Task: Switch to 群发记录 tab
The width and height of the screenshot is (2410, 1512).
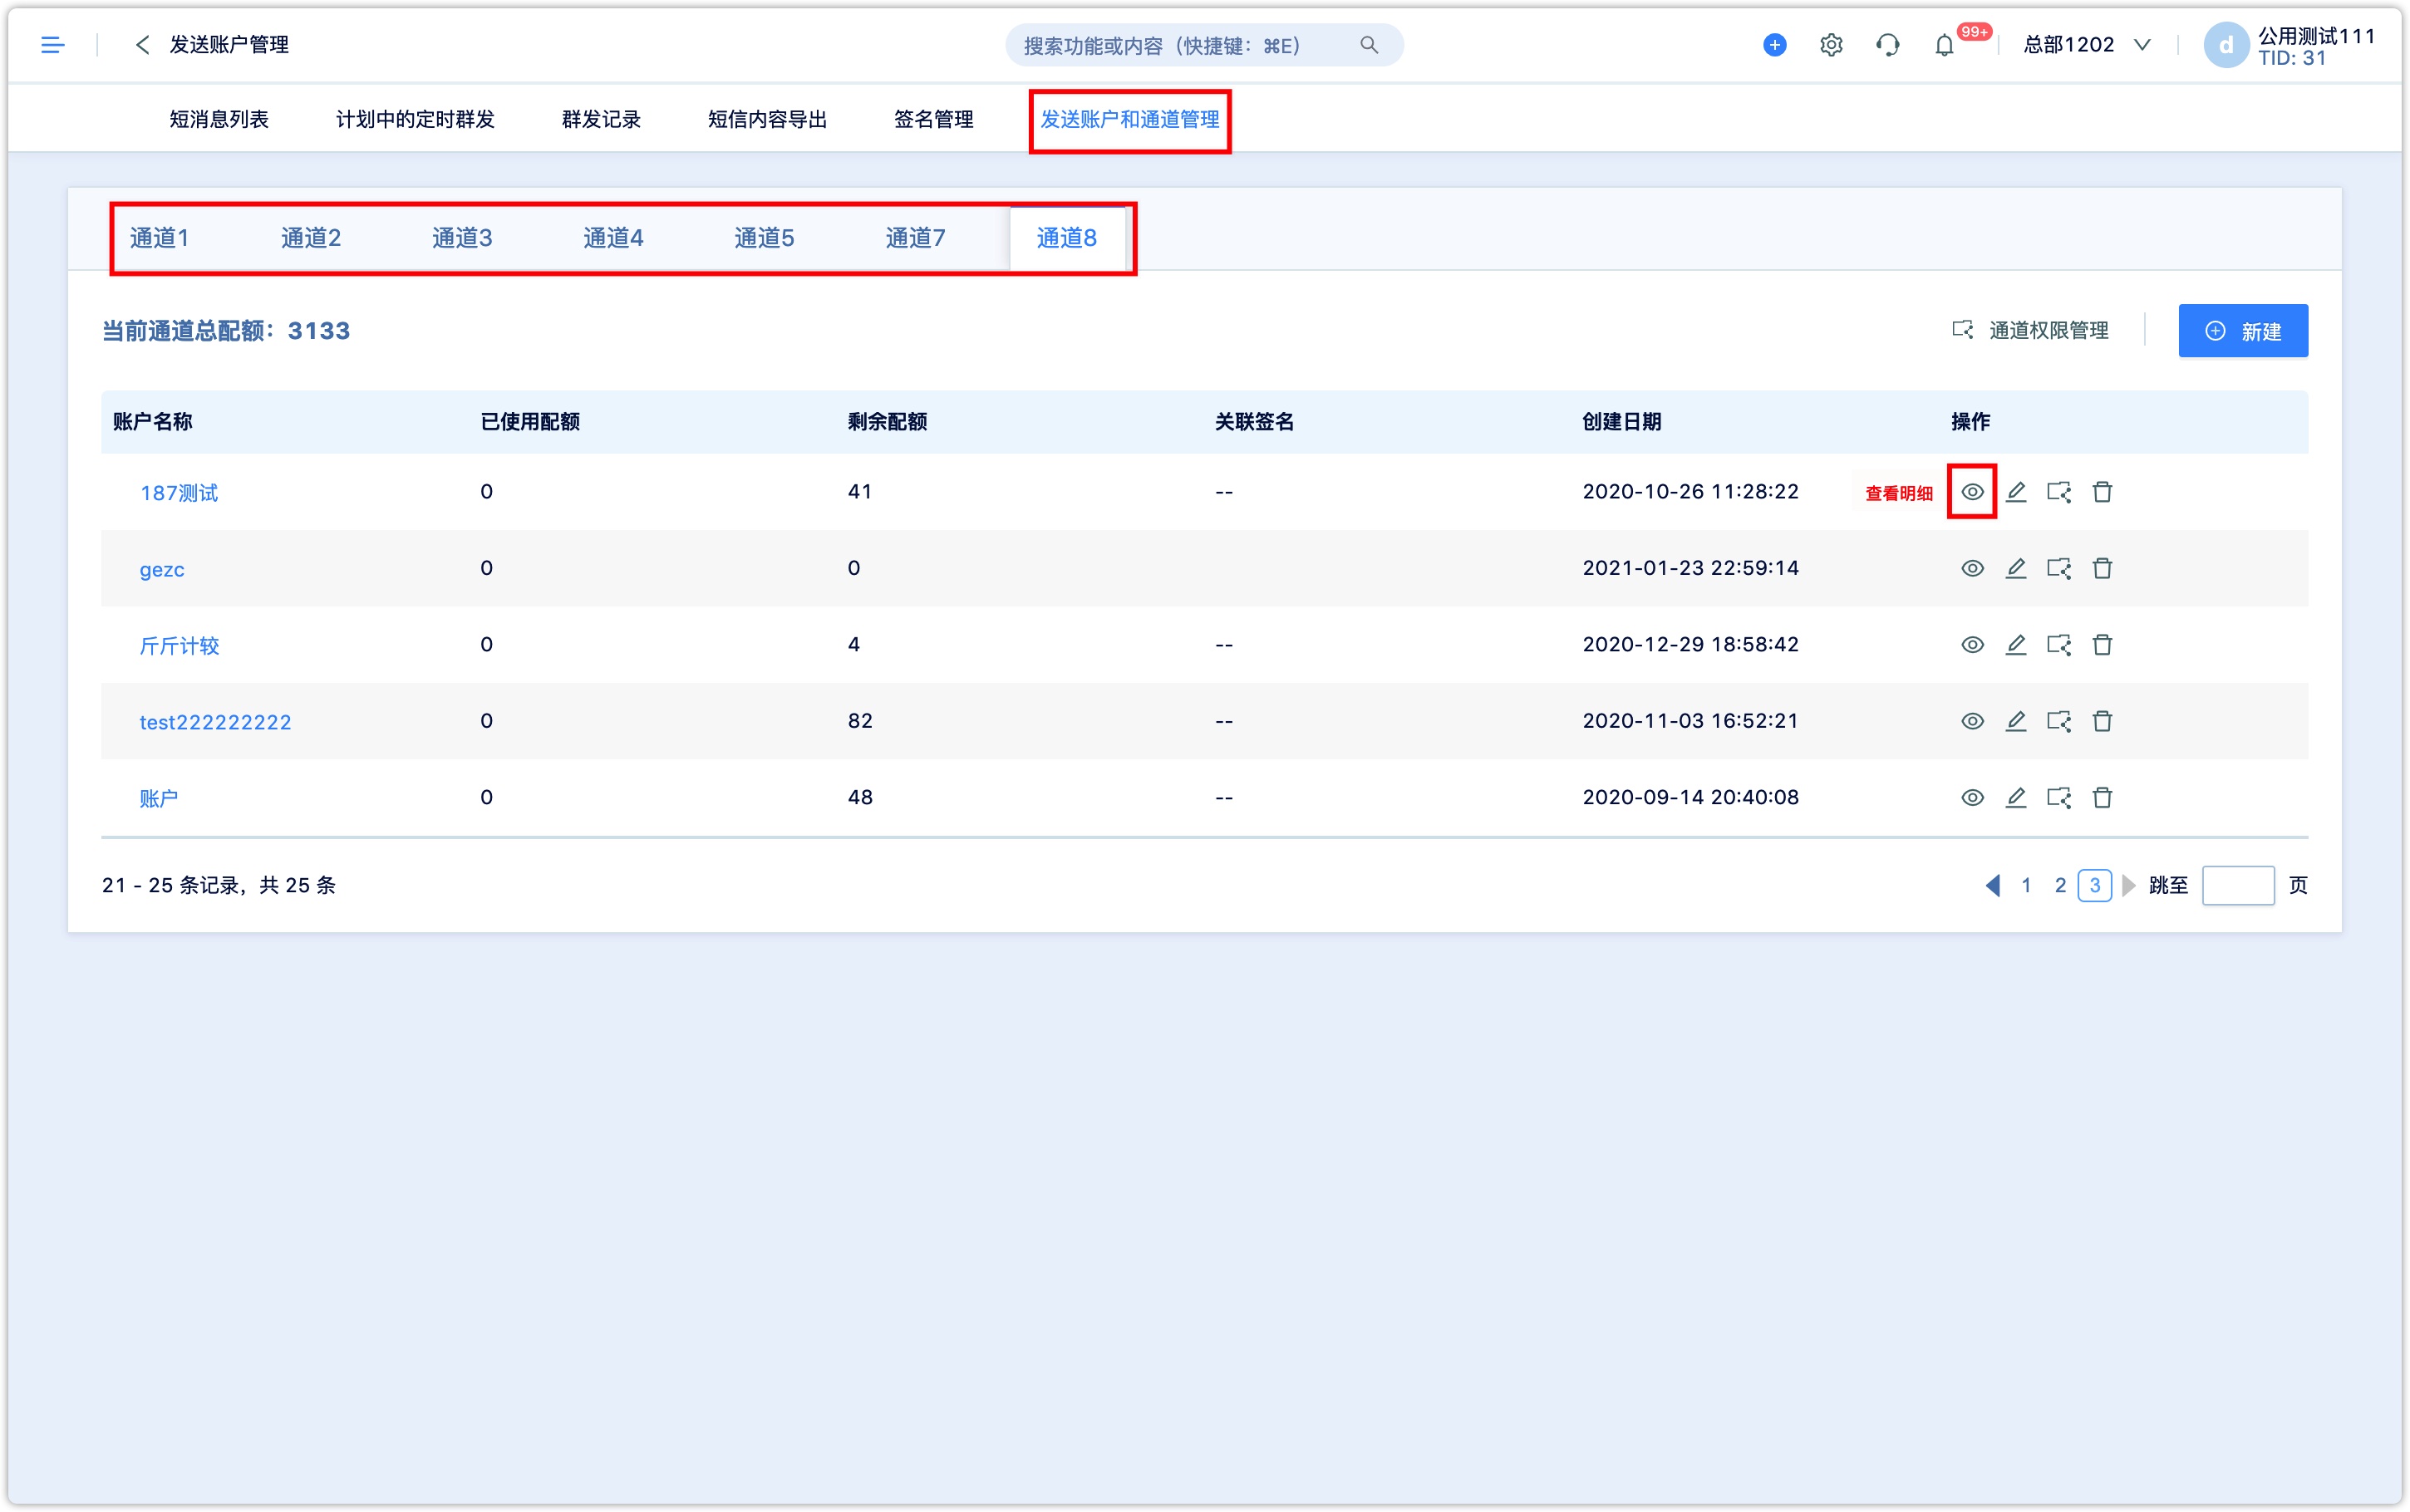Action: (601, 119)
